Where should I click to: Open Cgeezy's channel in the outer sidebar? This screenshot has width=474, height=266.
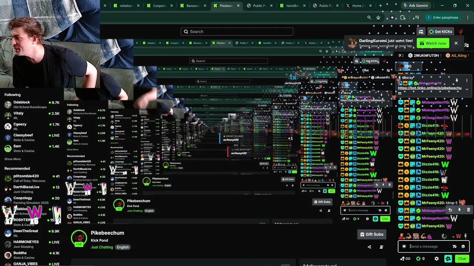coord(32,126)
